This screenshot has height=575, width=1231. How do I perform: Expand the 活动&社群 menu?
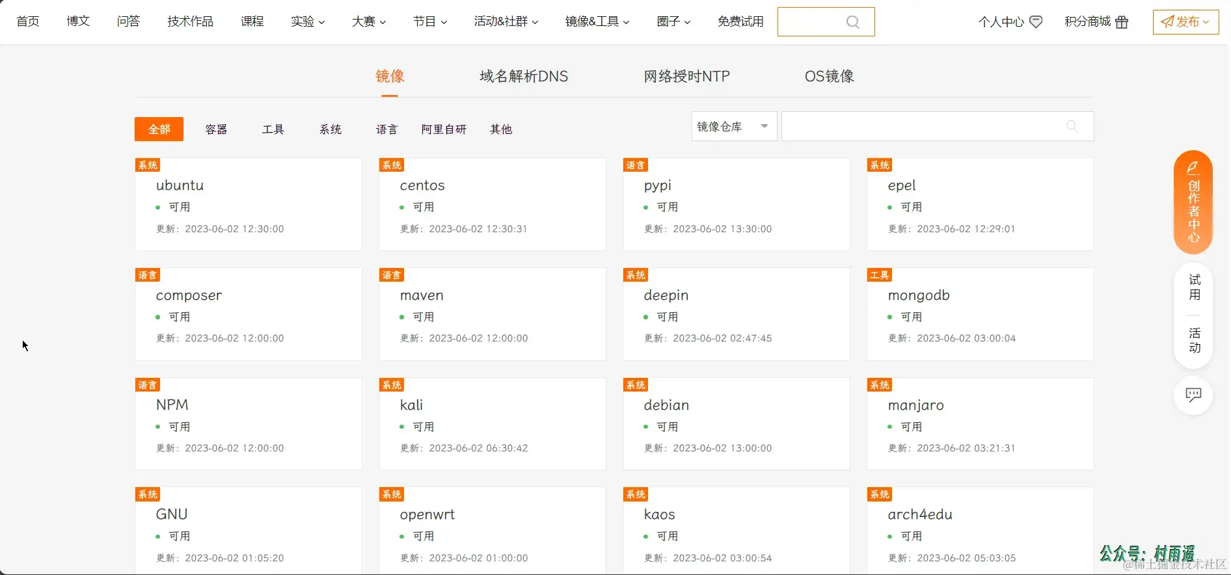tap(506, 21)
